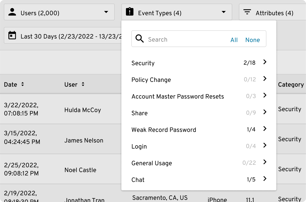Expand the Policy Change category chevron

[265, 79]
